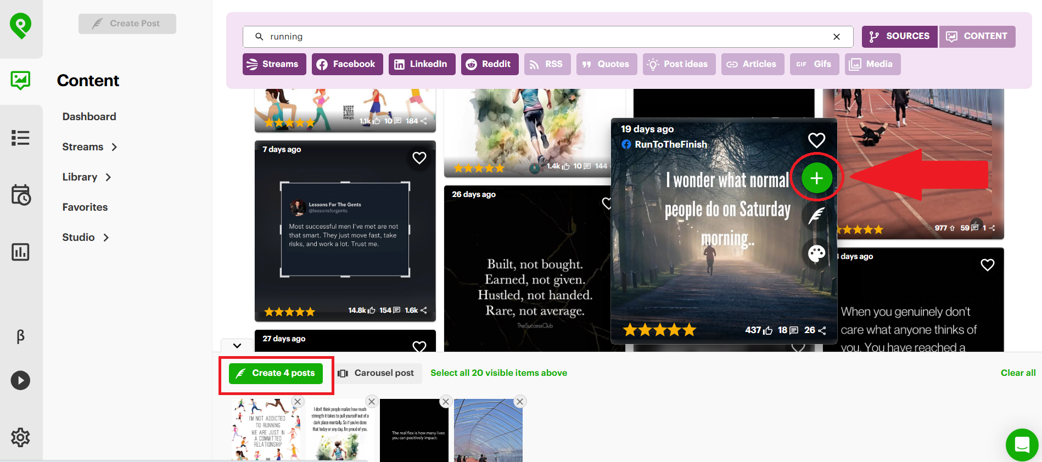Open the calendar schedule sidebar icon
The image size is (1042, 462).
20,195
